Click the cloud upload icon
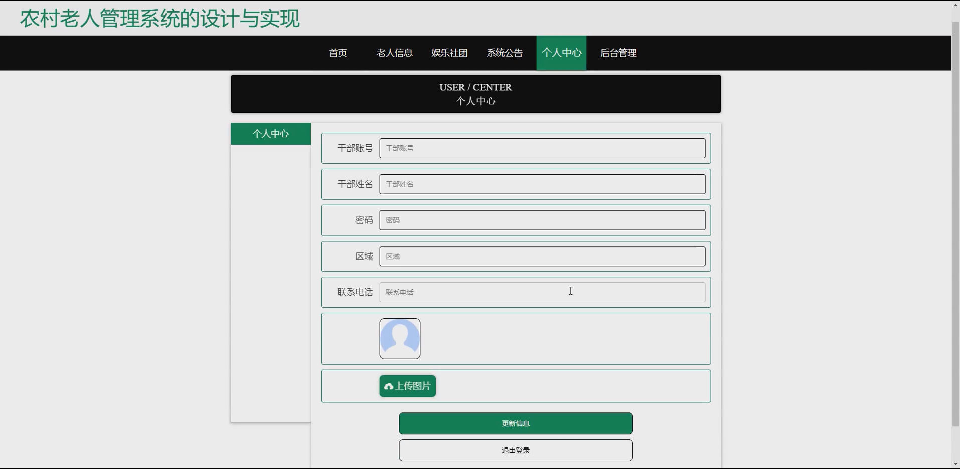960x469 pixels. pos(389,386)
